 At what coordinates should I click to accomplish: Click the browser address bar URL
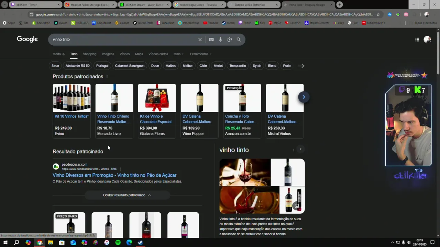[204, 14]
